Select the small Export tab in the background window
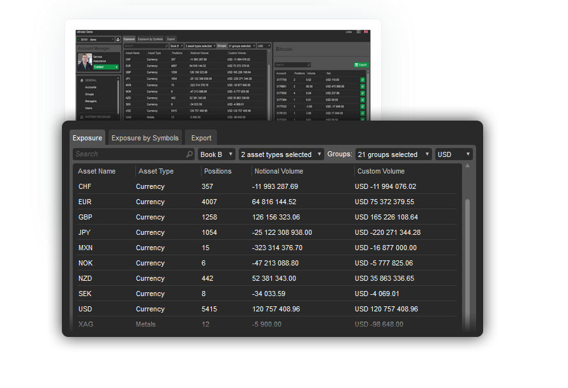Viewport: 568px width, 388px height. (x=171, y=39)
